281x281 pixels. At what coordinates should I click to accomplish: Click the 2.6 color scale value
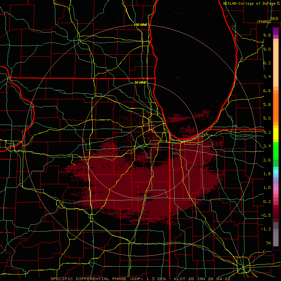click(x=267, y=160)
